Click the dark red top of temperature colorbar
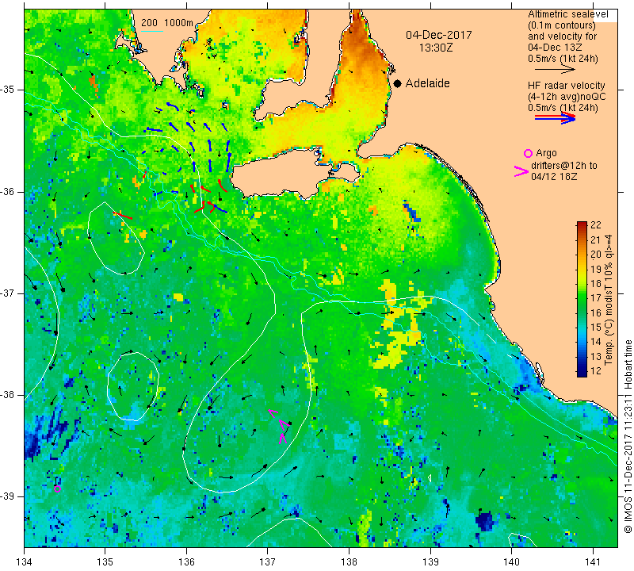This screenshot has height=571, width=634. 582,224
